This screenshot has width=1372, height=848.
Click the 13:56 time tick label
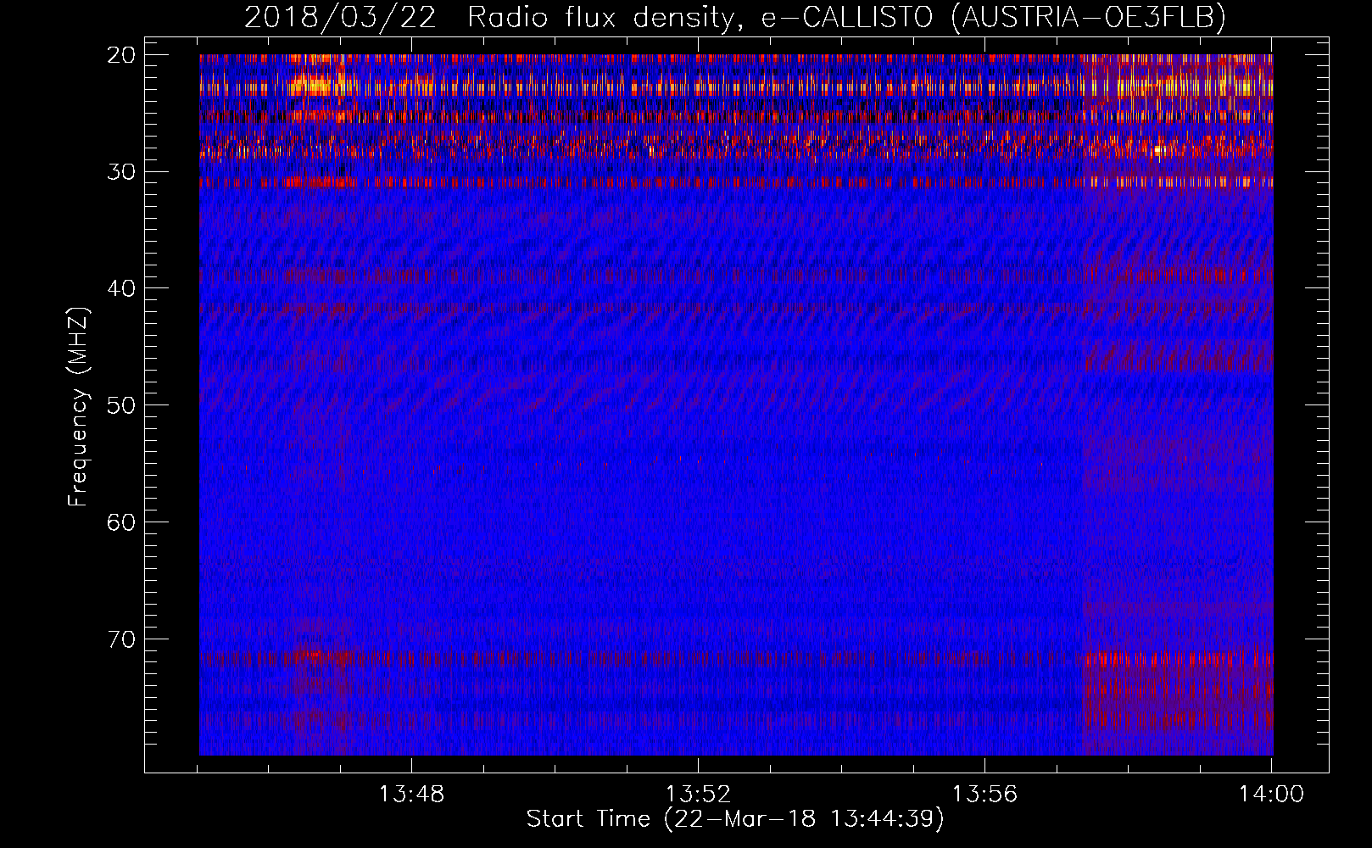point(984,795)
